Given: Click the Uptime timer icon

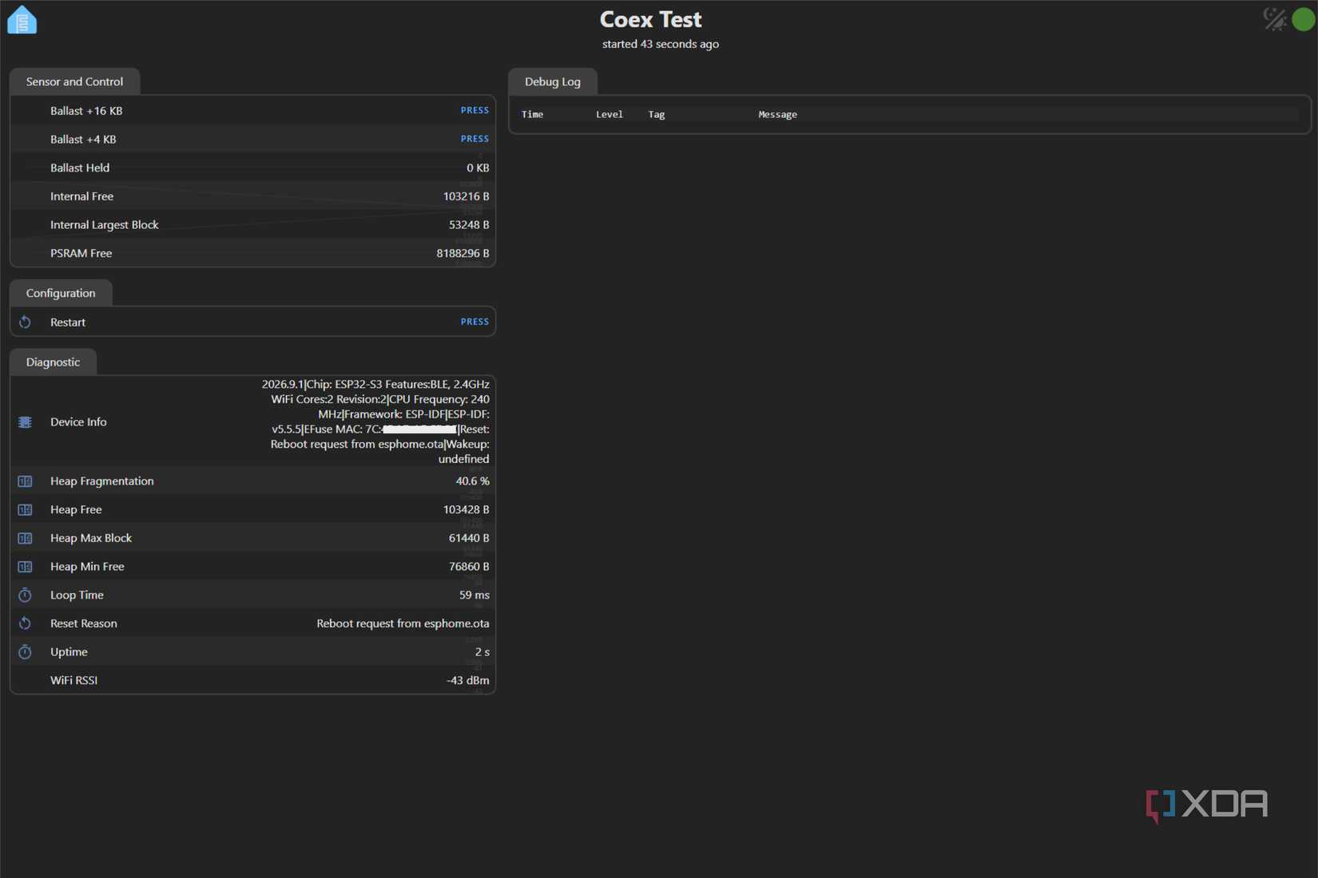Looking at the screenshot, I should 25,652.
